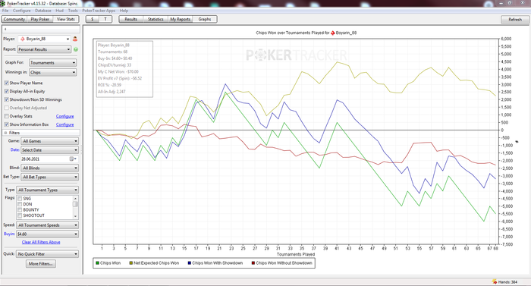This screenshot has height=286, width=531.
Task: Check the DON flag checkbox
Action: (20, 204)
